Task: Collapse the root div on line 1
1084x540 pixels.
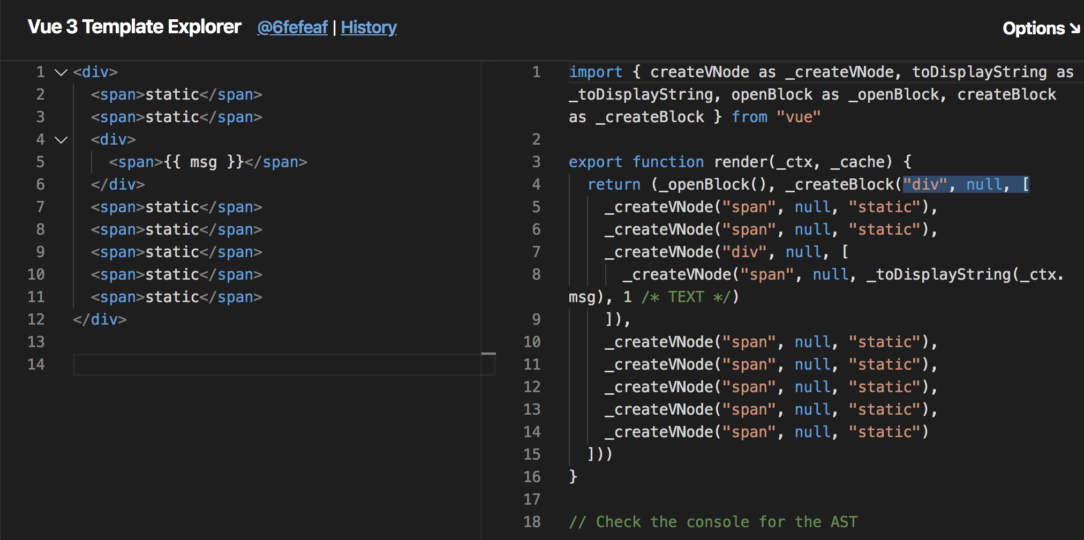Action: coord(61,72)
